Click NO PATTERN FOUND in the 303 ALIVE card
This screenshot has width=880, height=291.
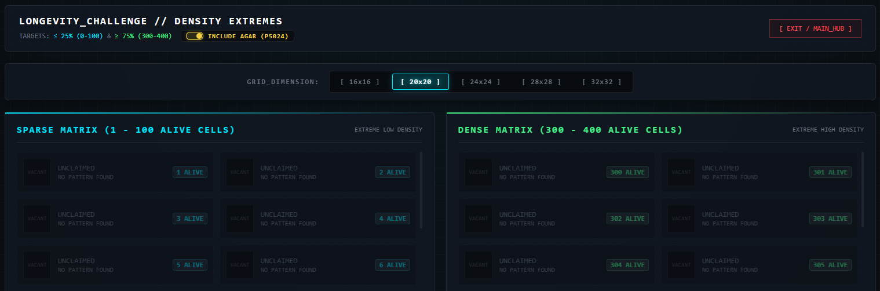730,224
